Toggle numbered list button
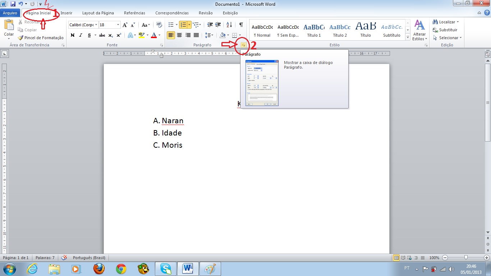Screen dimensions: 491x276 click(x=183, y=25)
